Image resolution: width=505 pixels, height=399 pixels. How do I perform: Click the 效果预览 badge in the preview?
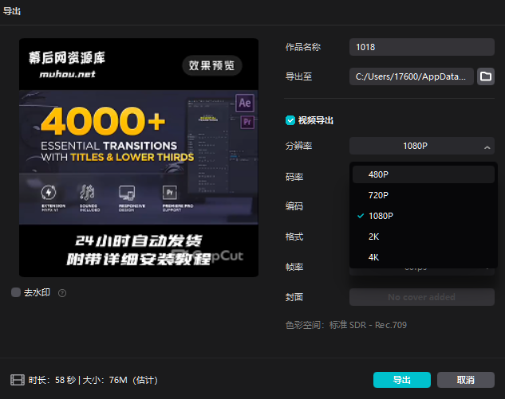211,65
